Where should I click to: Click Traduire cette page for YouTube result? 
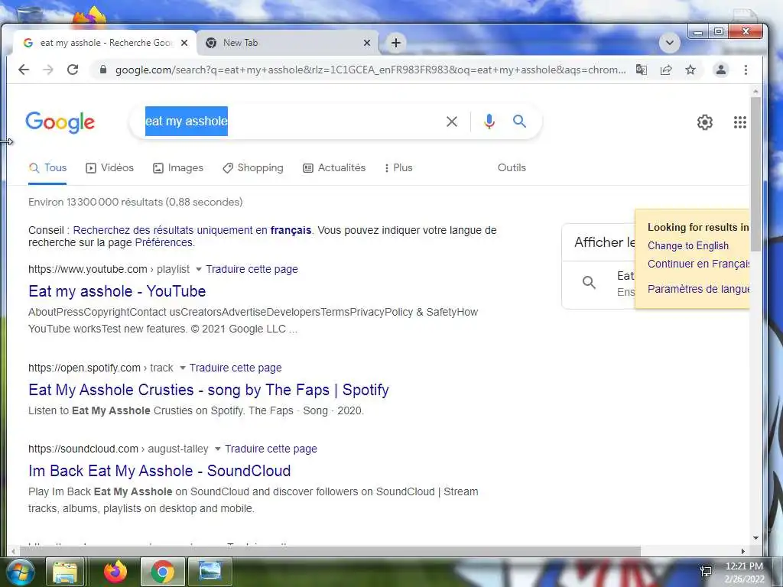point(252,270)
